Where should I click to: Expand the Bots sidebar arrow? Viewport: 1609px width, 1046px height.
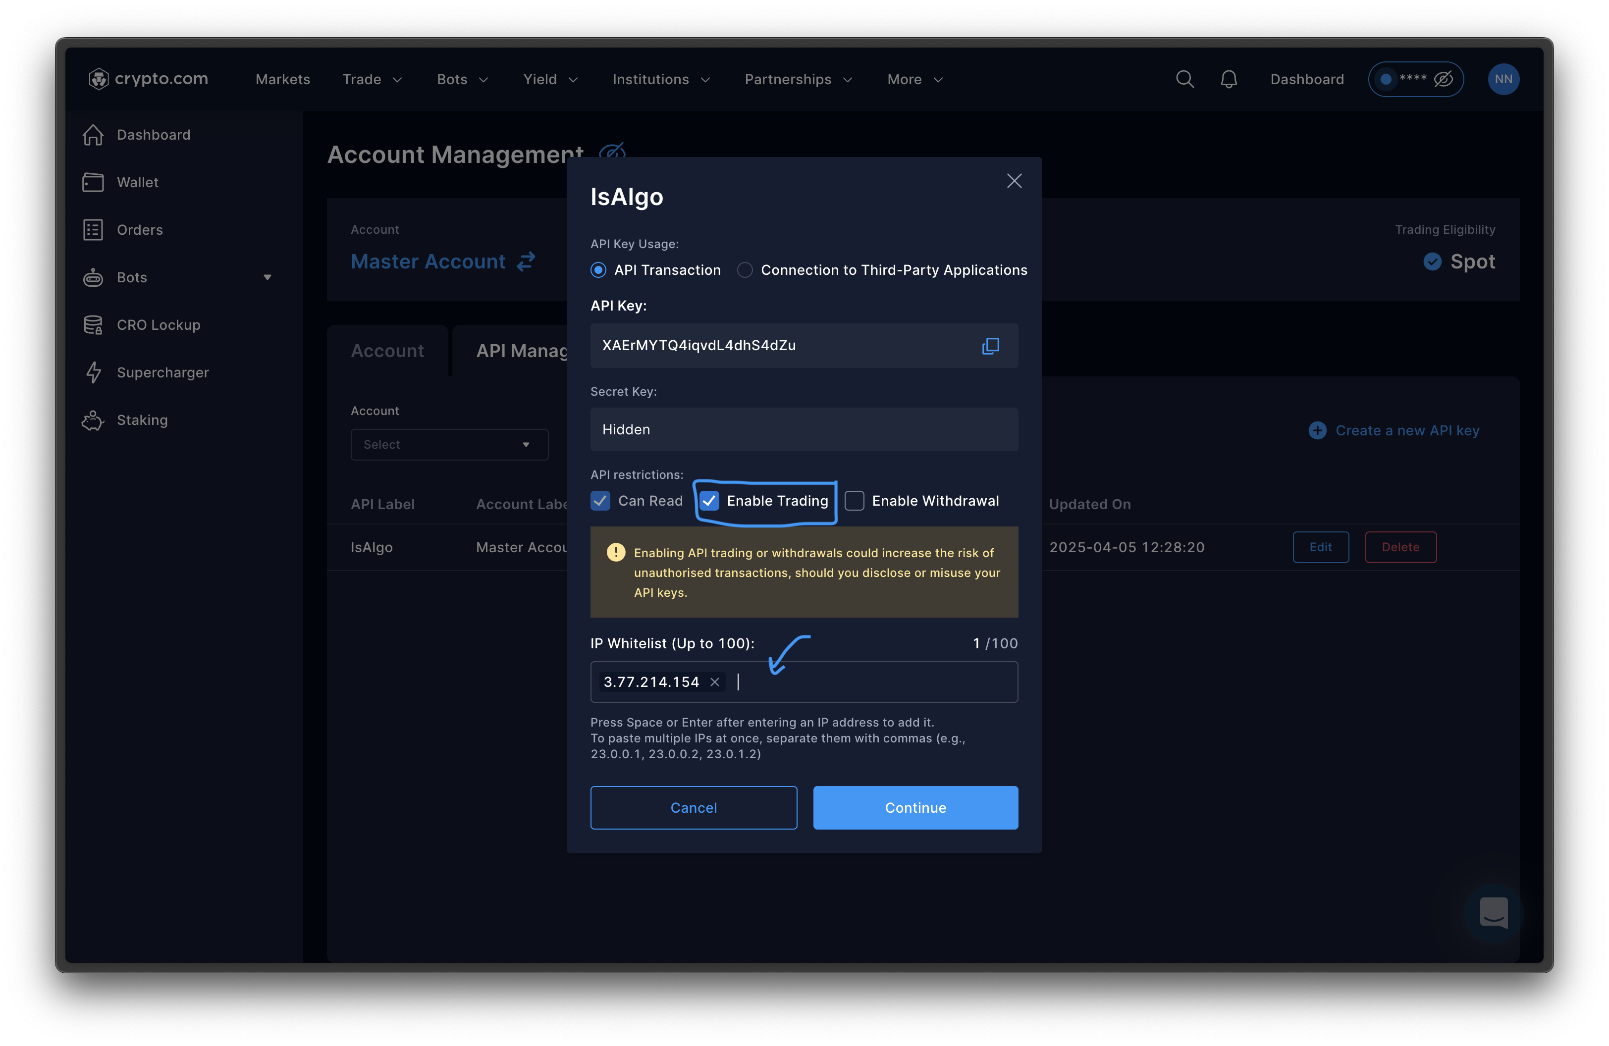tap(268, 278)
